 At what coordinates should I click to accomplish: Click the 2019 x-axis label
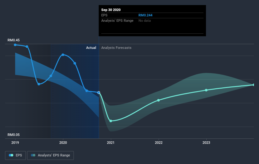click(15, 143)
